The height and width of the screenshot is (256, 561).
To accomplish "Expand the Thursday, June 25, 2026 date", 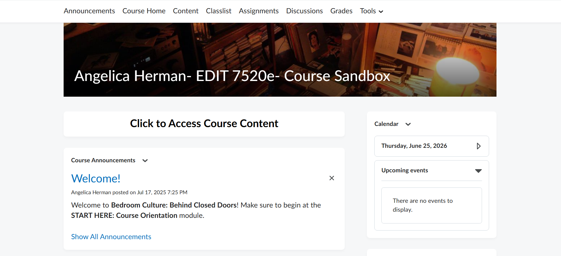I will pos(431,146).
